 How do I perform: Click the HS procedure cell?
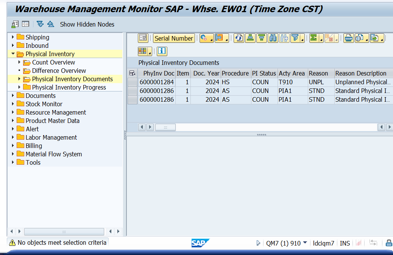coord(236,82)
